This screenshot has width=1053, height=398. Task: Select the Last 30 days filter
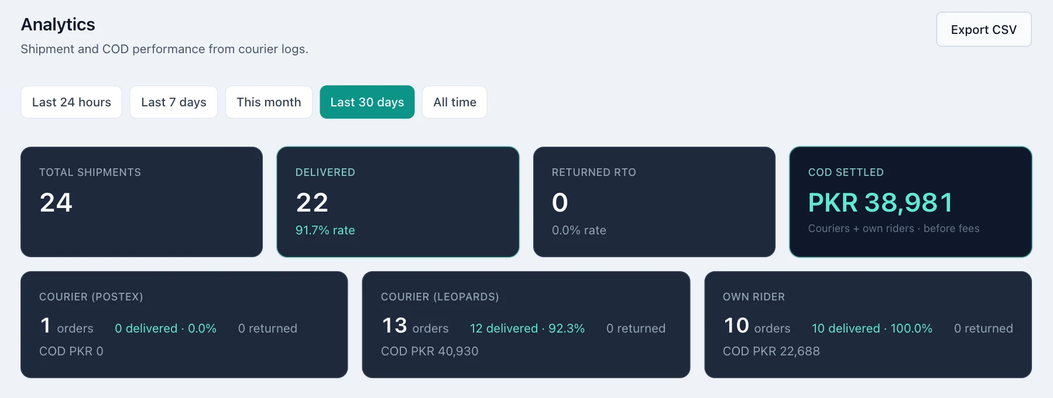(x=367, y=102)
